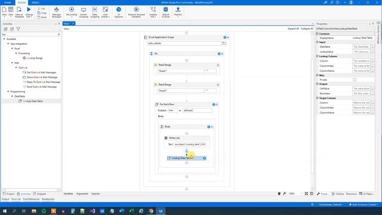The height and width of the screenshot is (215, 382).
Task: Open the Variables panel
Action: tap(68, 193)
